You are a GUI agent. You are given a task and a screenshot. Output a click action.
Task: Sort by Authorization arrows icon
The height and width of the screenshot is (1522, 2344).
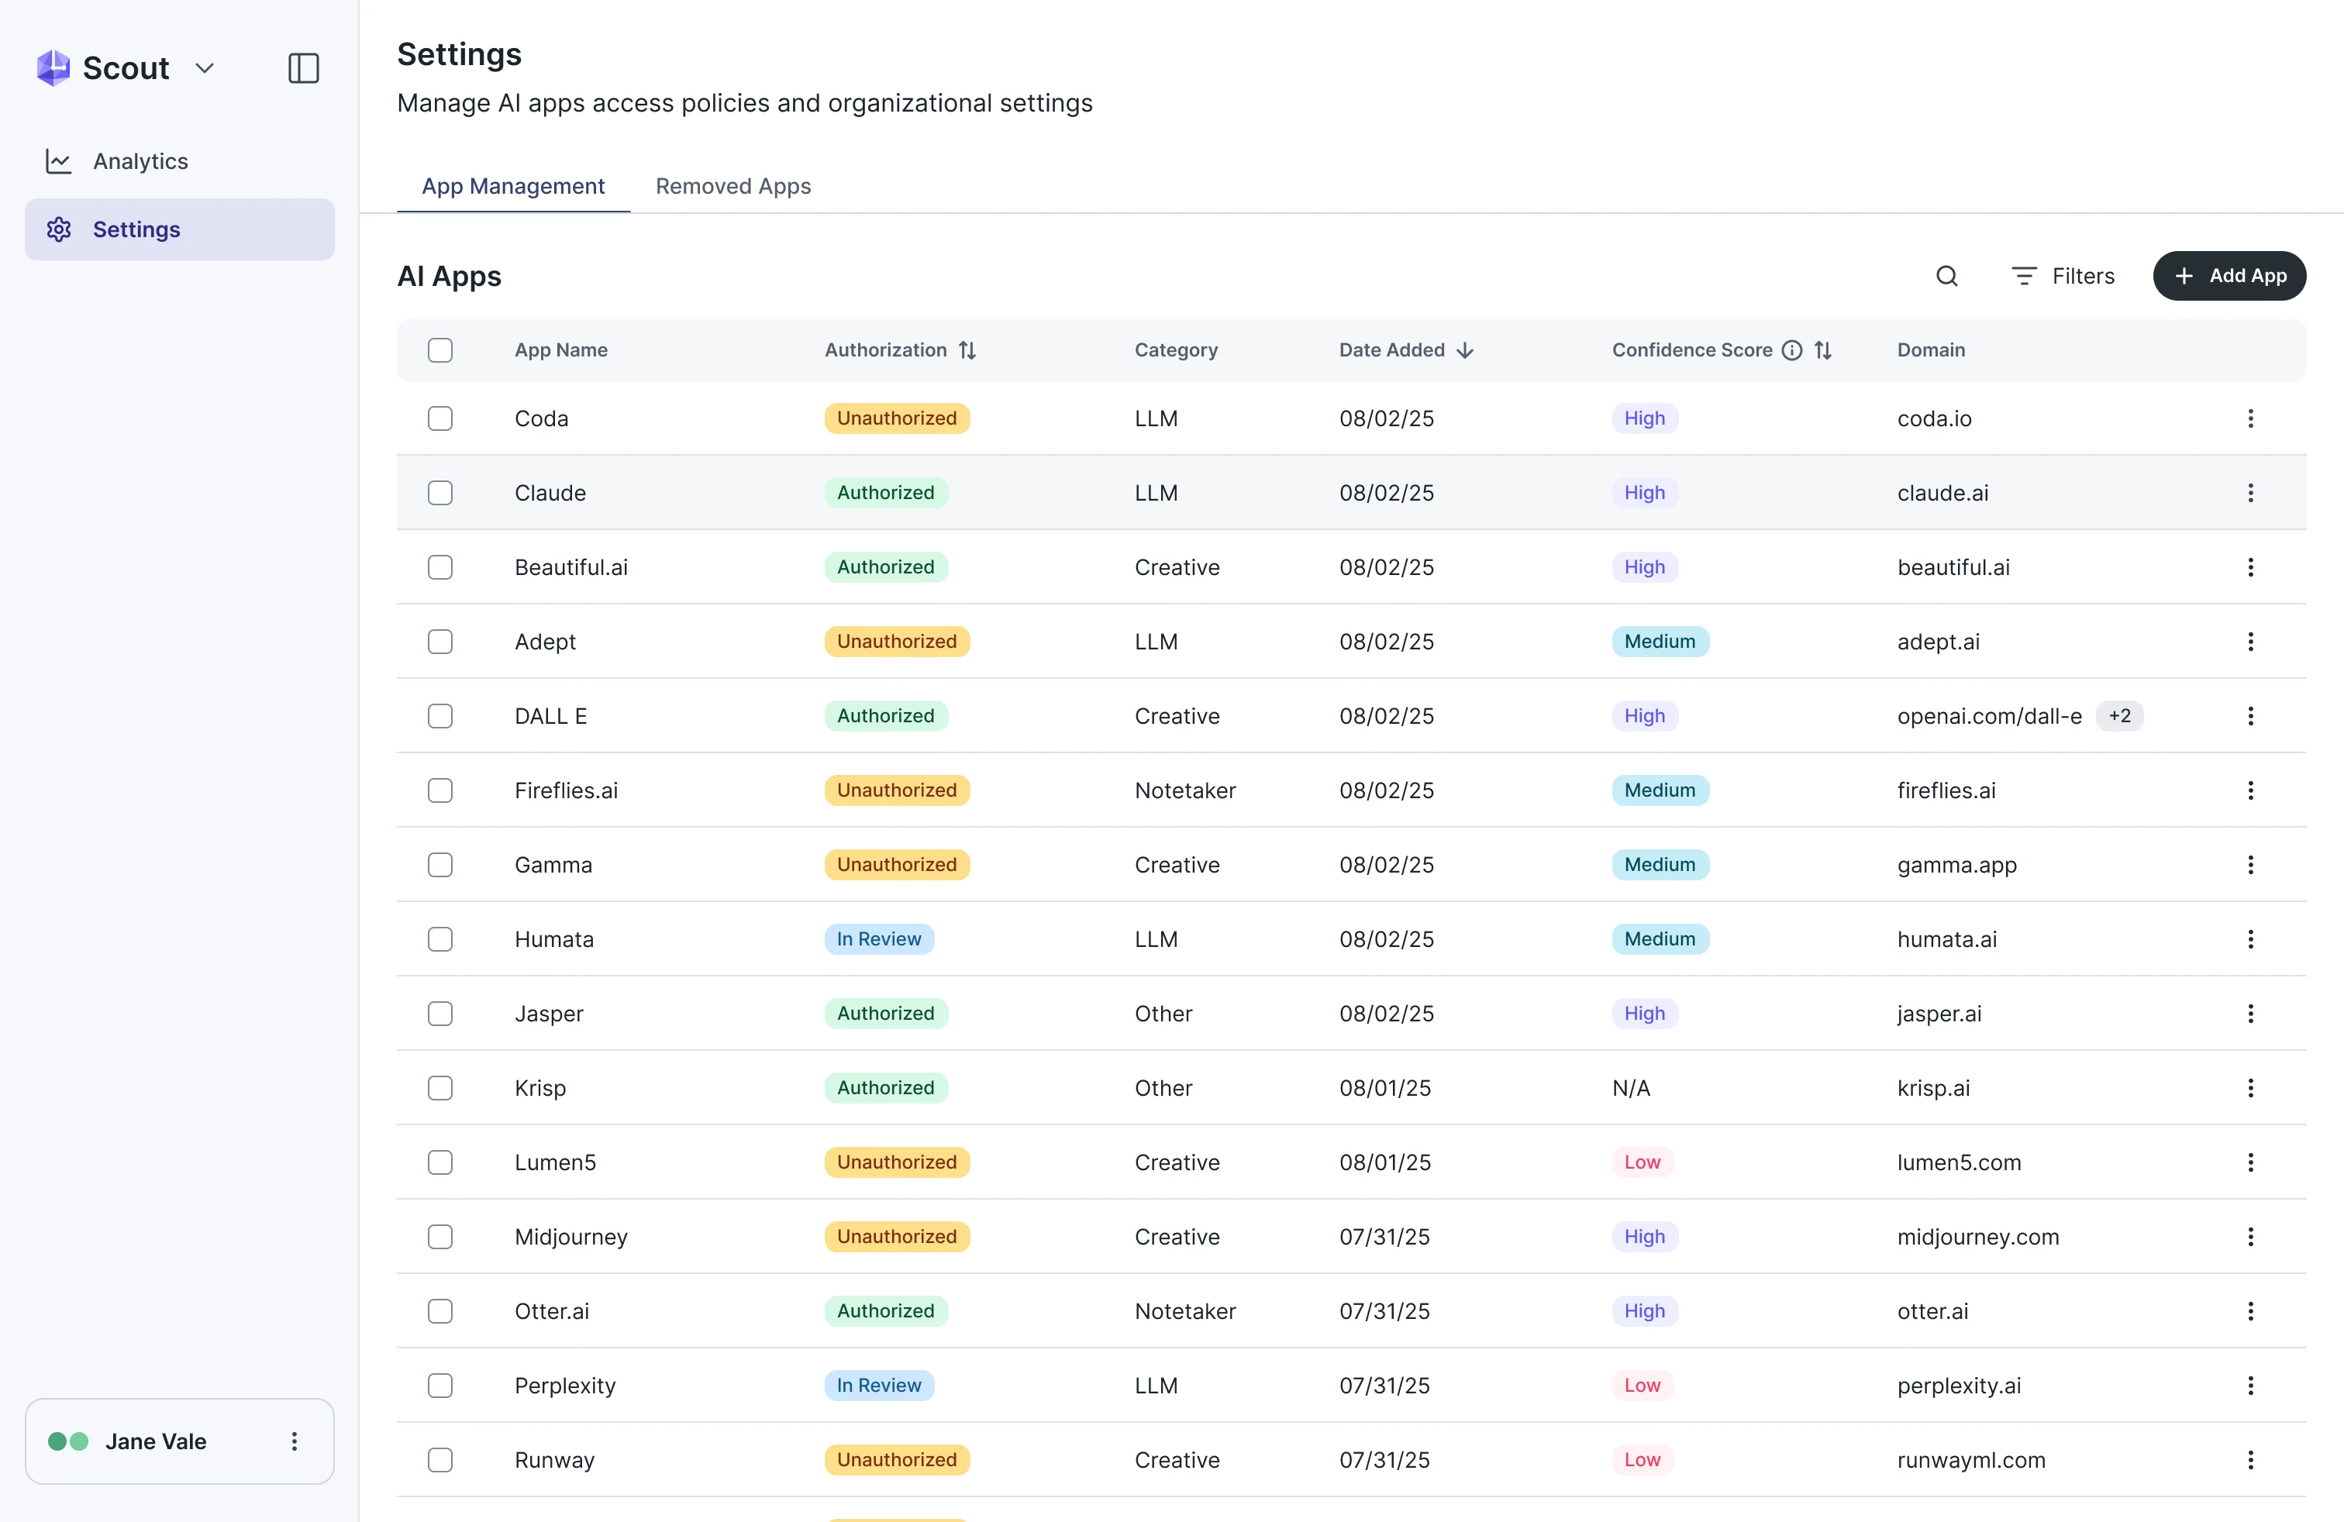coord(967,350)
